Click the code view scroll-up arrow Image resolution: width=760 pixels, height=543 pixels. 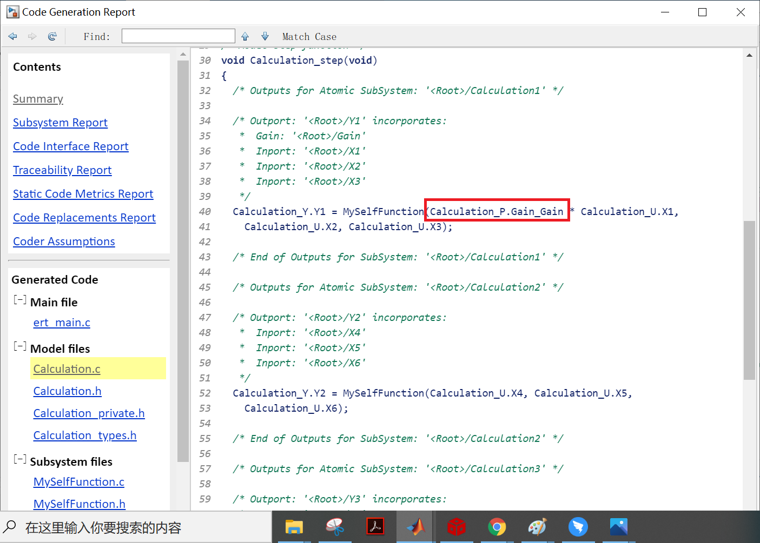pyautogui.click(x=749, y=55)
